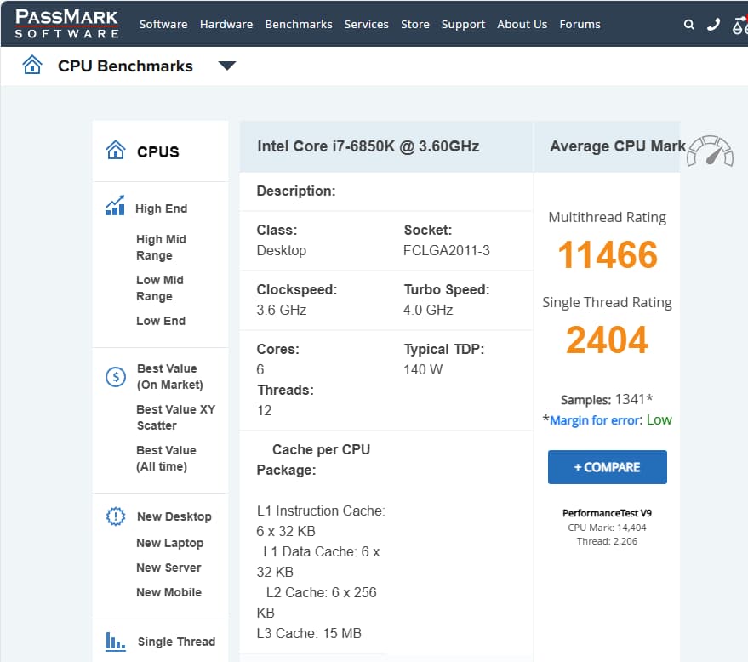
Task: Click the Samples: 1341 text
Action: tap(607, 400)
